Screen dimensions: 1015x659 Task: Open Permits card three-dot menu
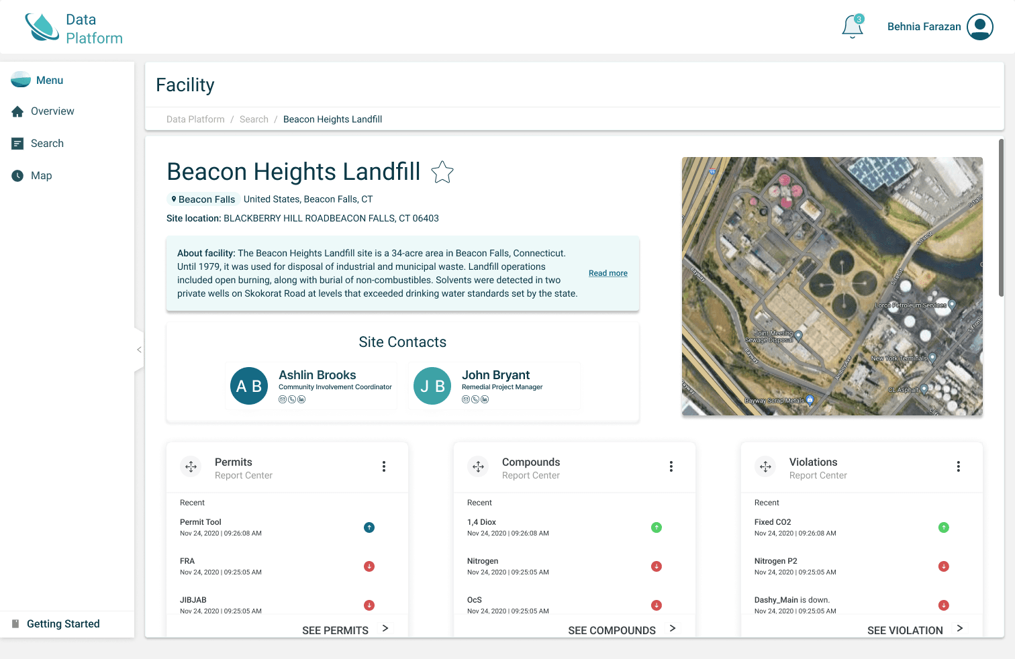[x=384, y=466]
